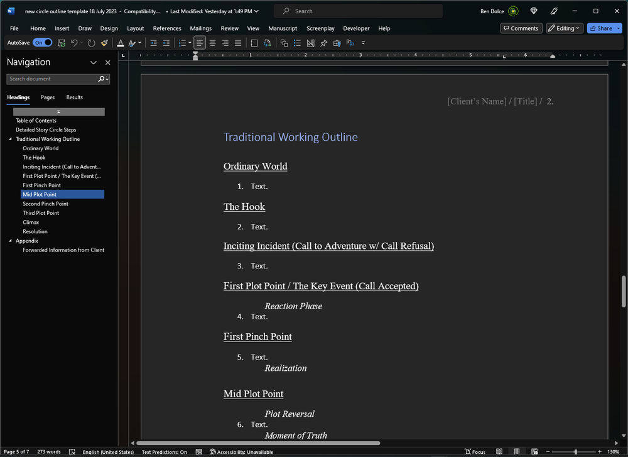Click the Redo icon

tap(92, 43)
